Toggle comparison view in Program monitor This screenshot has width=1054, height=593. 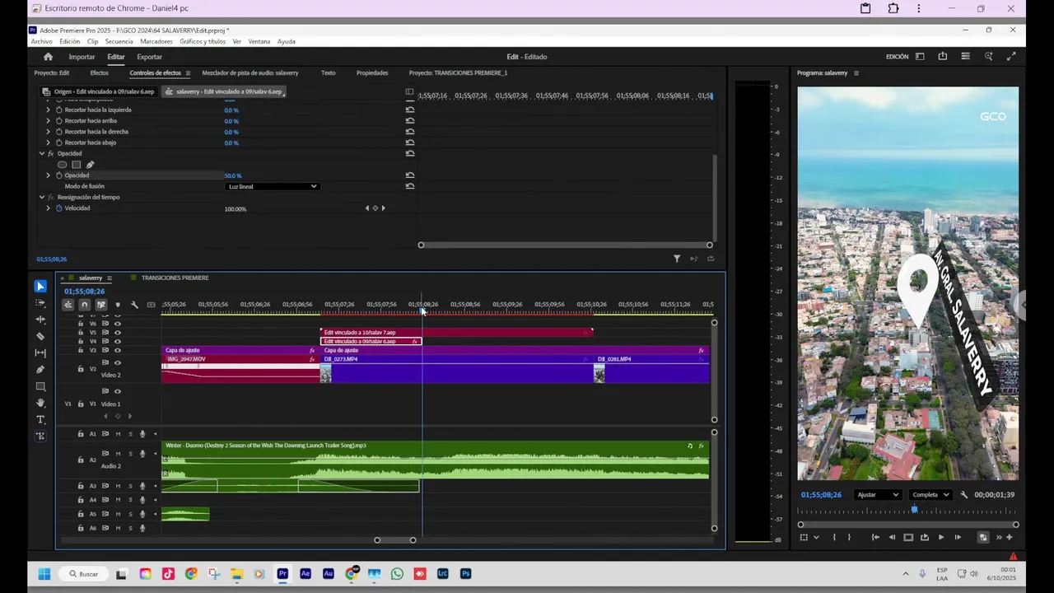(982, 537)
